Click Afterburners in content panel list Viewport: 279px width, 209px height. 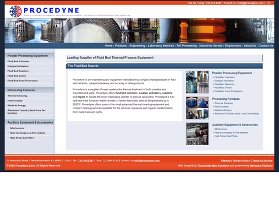221,129
